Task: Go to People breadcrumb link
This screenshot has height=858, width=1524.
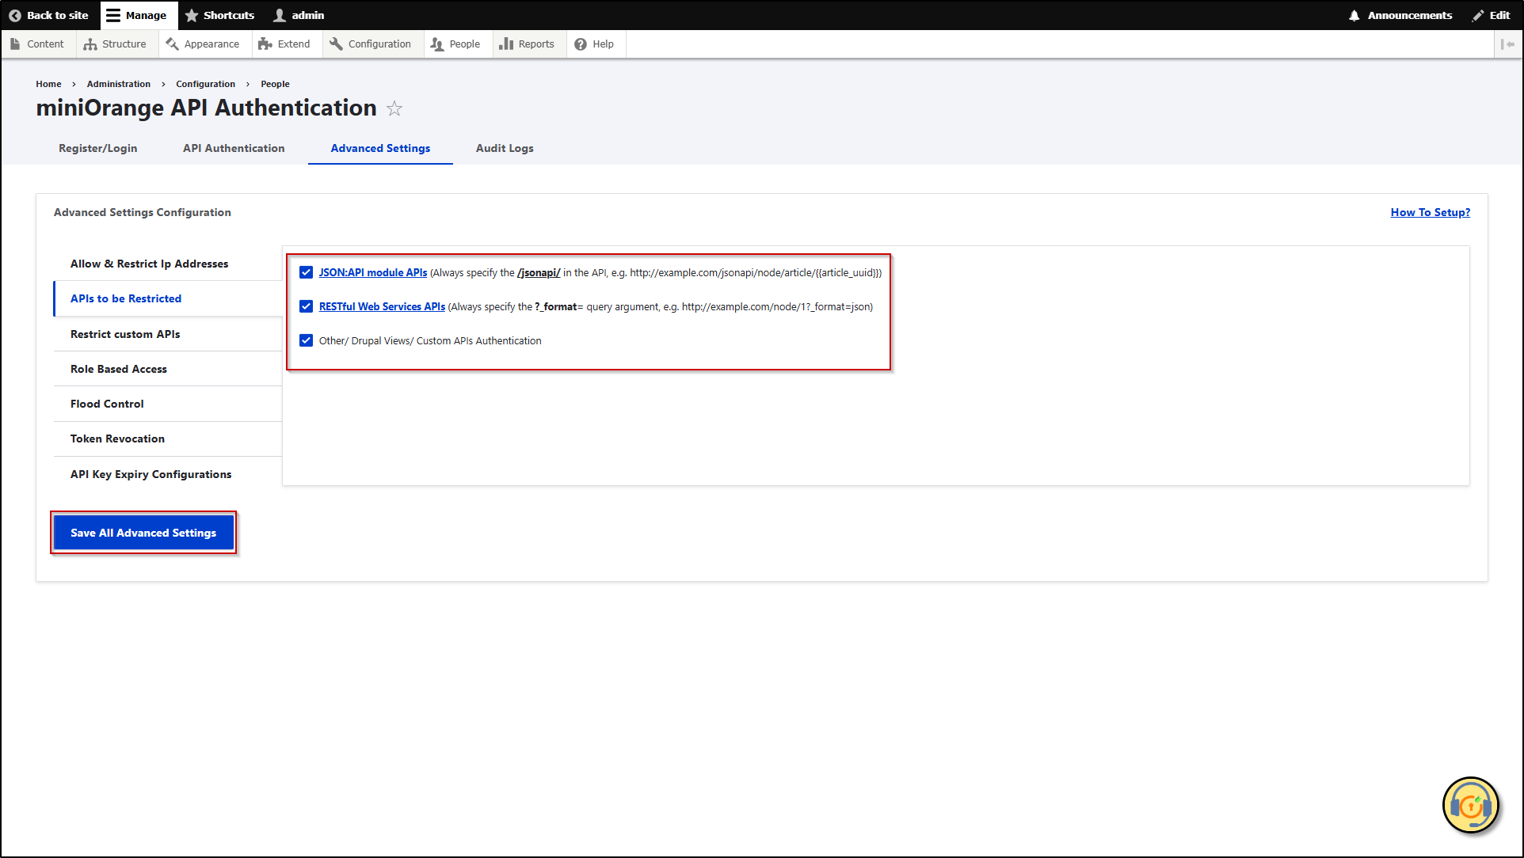Action: coord(275,84)
